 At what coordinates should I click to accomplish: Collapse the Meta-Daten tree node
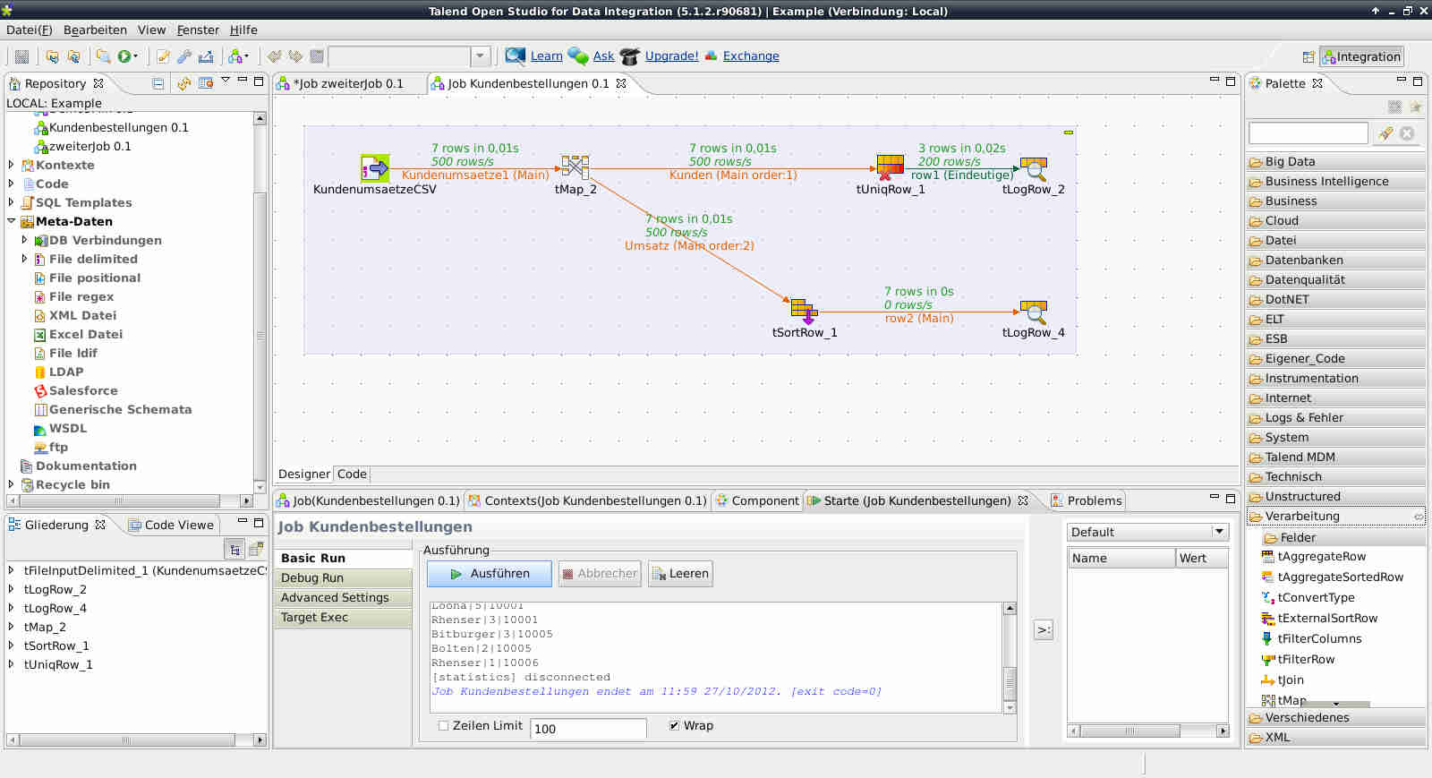[x=12, y=221]
